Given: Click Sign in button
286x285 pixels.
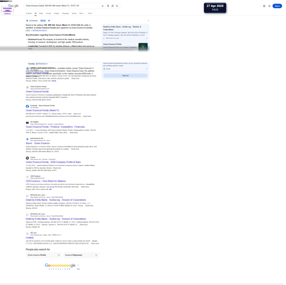Looking at the screenshot, I should 277,6.
